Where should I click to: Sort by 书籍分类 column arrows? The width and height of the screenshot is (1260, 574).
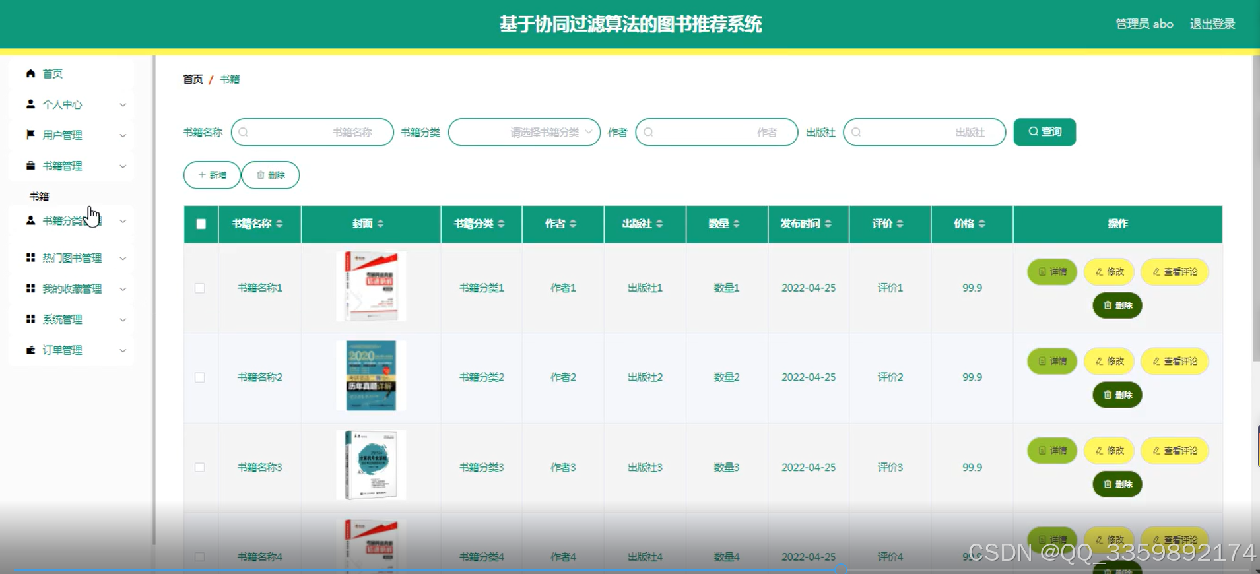(x=501, y=224)
